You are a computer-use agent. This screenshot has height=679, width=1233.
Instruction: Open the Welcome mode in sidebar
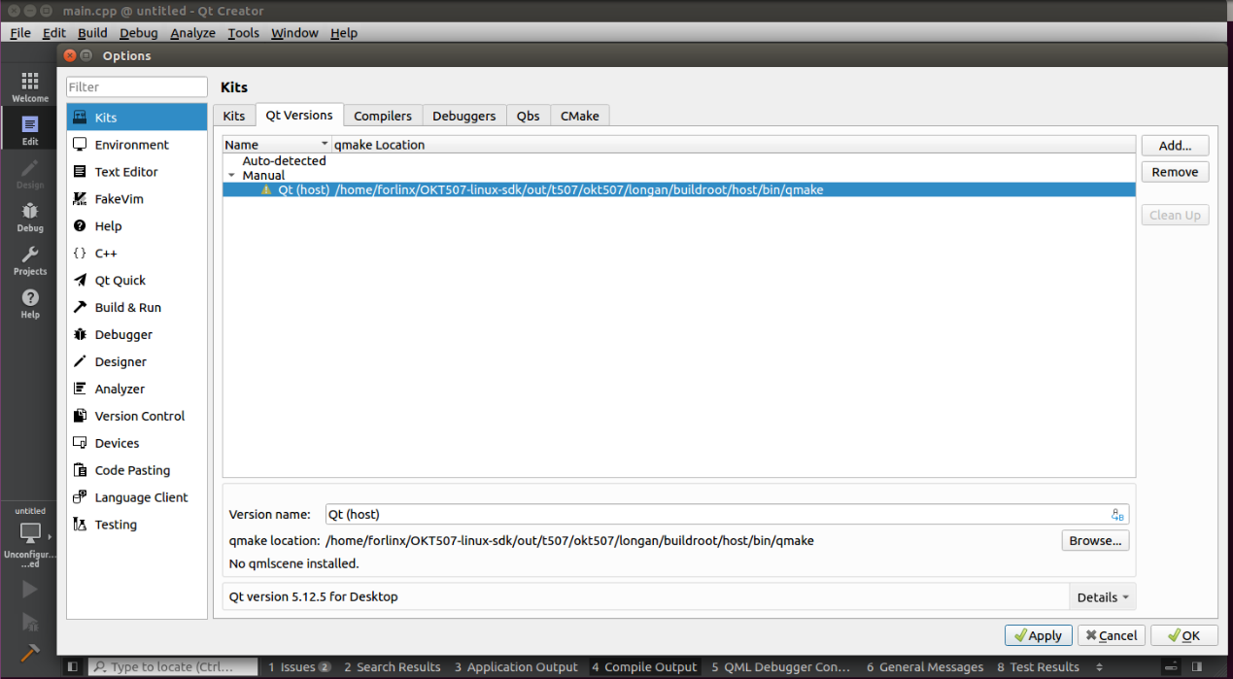pos(29,86)
